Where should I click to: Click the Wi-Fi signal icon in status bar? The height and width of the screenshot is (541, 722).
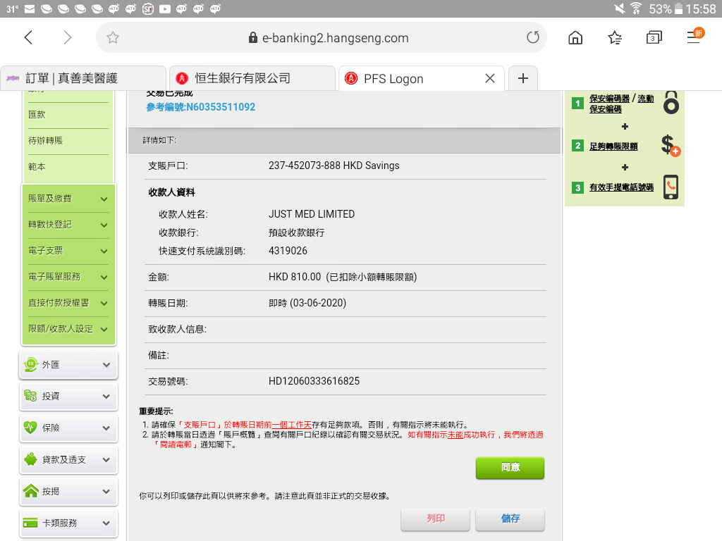pos(637,8)
